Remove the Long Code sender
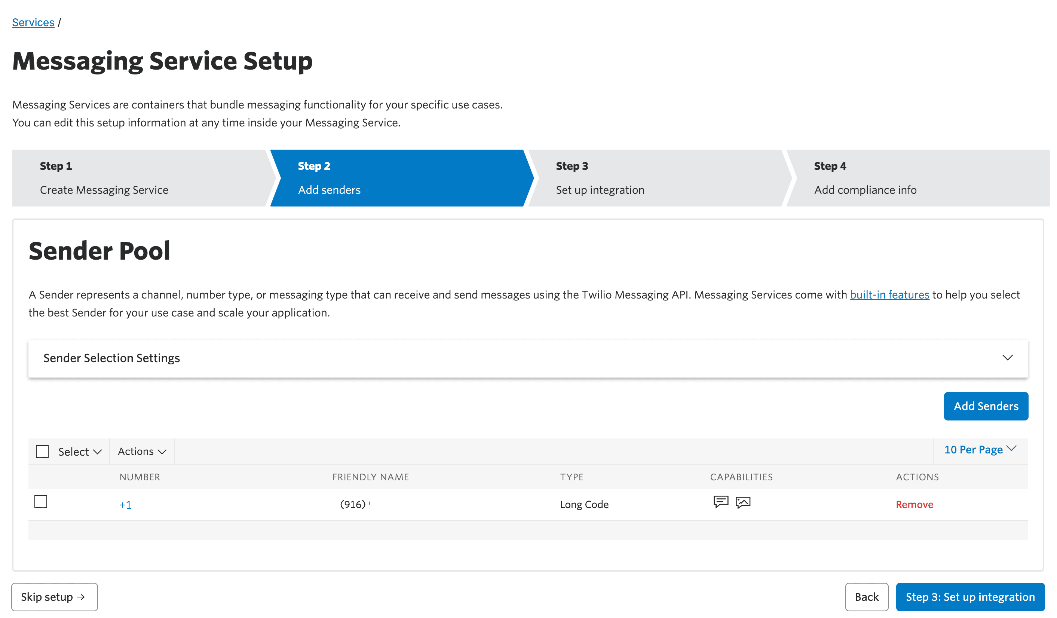 click(914, 504)
